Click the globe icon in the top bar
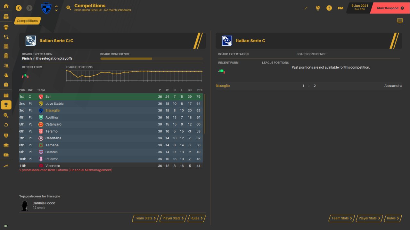Viewport: 410px width, 230px height. (x=318, y=8)
